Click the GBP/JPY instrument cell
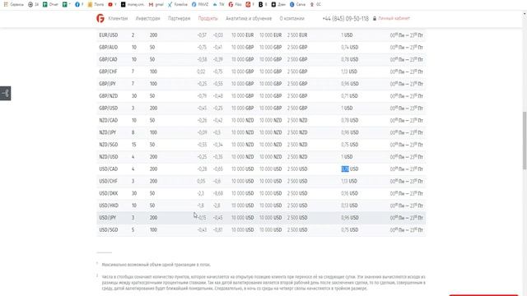Screen dimensions: 527x296 108,84
